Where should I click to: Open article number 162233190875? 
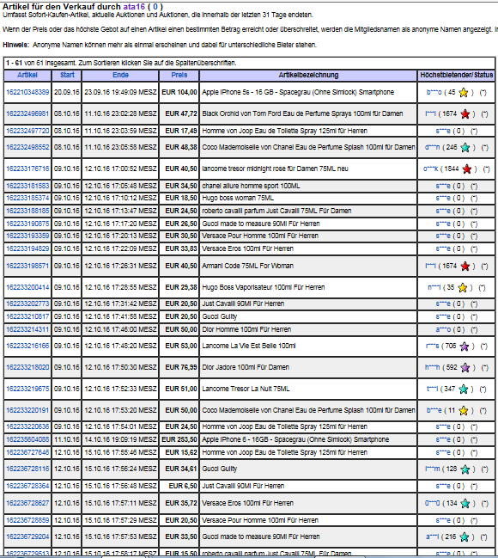coord(27,224)
